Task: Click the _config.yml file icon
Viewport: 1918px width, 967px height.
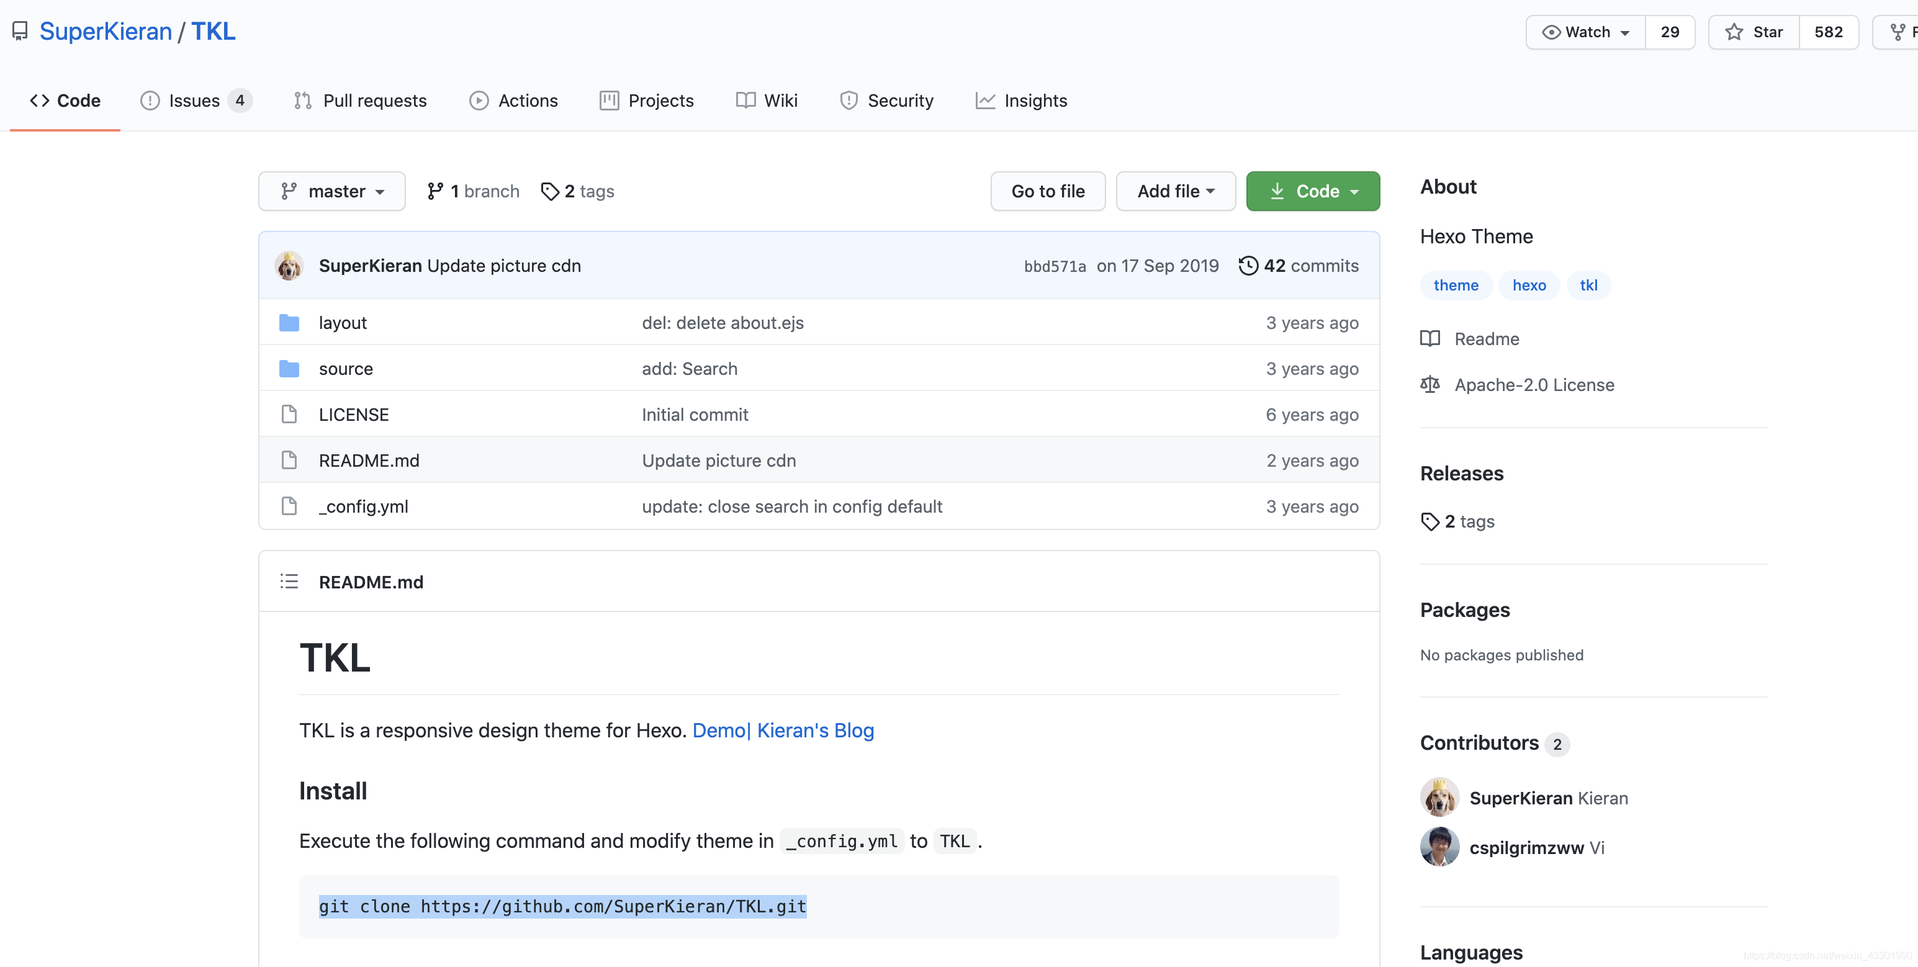Action: click(x=289, y=506)
